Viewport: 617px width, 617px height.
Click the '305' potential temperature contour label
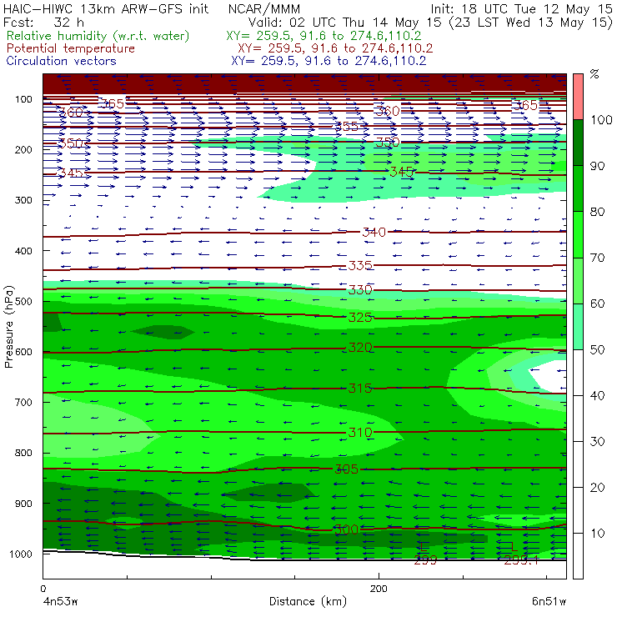(x=346, y=469)
